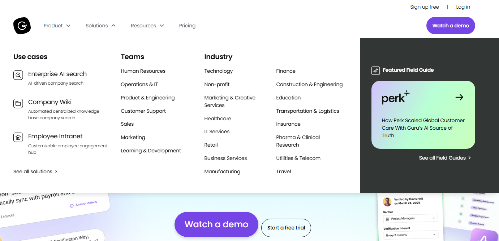Go to Customer Support team page

coord(143,111)
